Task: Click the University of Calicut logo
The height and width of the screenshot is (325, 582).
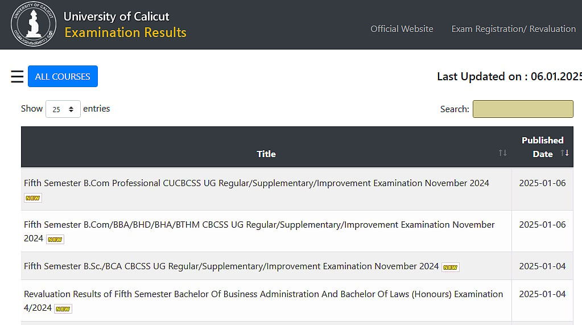Action: coord(34,24)
